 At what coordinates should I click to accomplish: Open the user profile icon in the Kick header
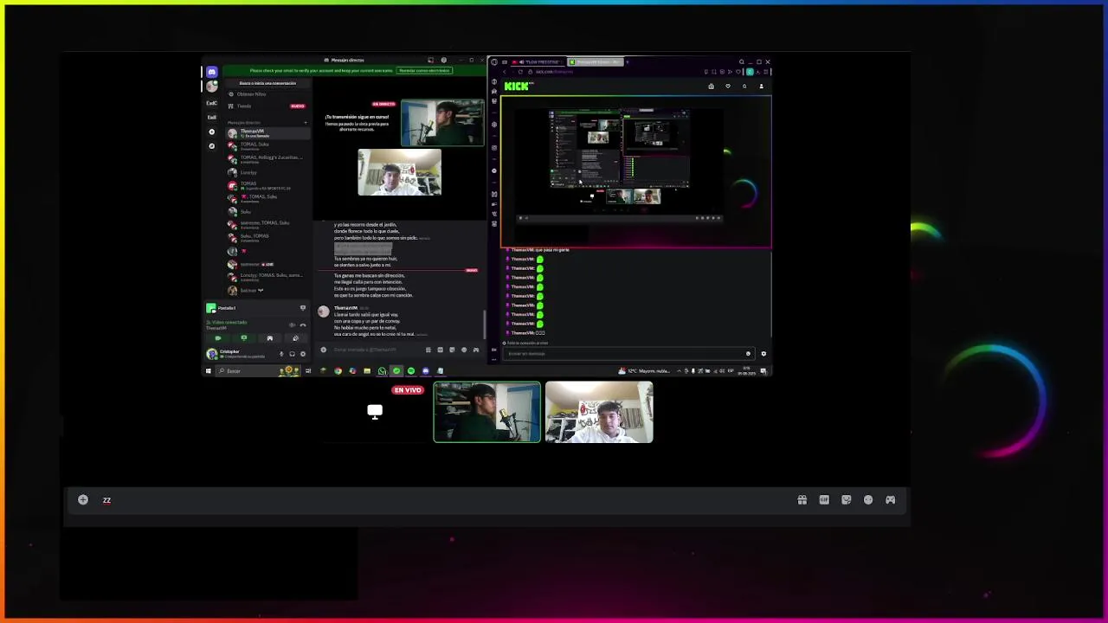[762, 87]
